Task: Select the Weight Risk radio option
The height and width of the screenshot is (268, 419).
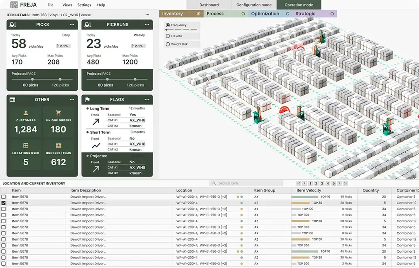Action: [x=168, y=44]
